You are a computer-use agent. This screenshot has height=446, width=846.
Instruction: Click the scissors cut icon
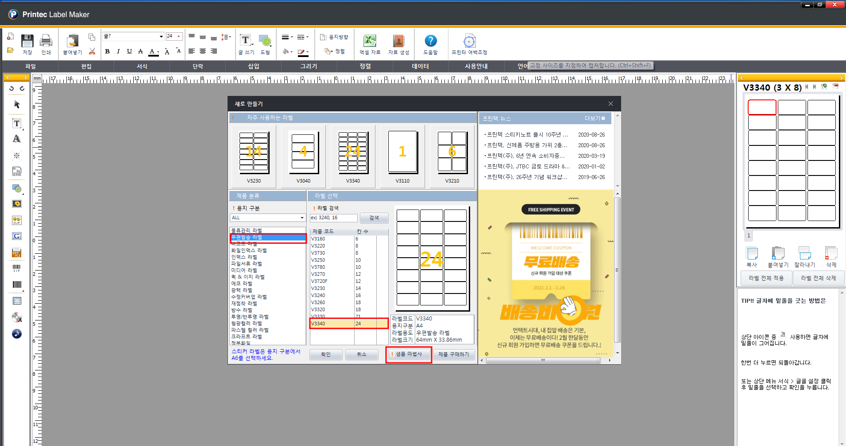[x=92, y=51]
